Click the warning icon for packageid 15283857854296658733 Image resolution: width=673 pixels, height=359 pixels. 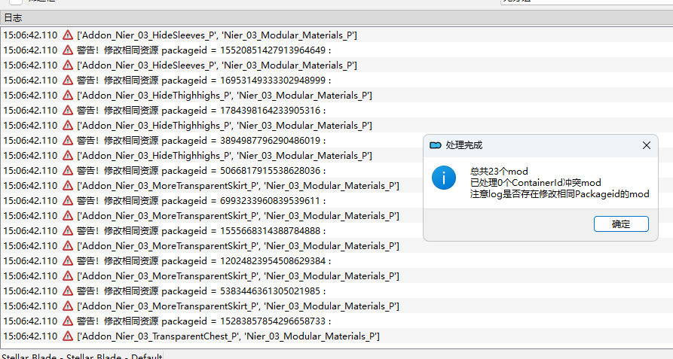(68, 321)
